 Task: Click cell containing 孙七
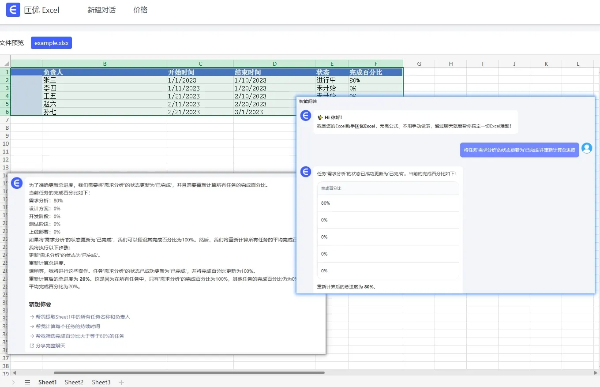(x=105, y=112)
